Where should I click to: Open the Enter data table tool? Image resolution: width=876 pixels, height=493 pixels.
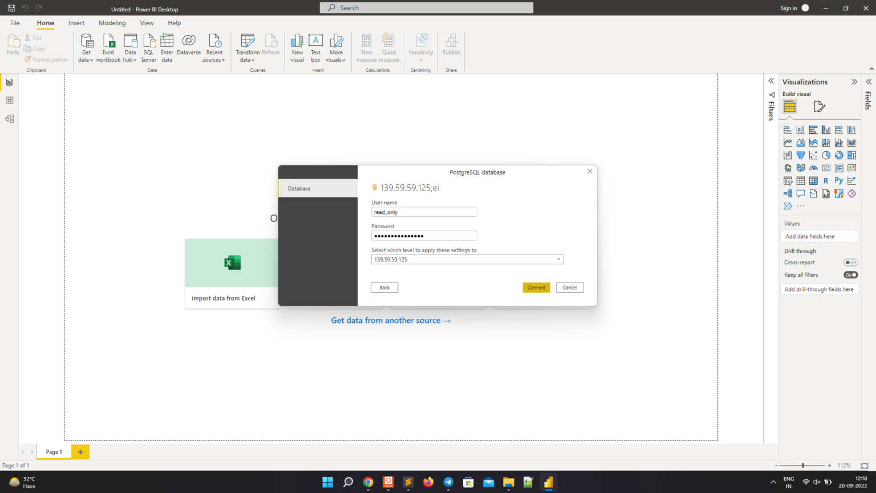[x=167, y=48]
